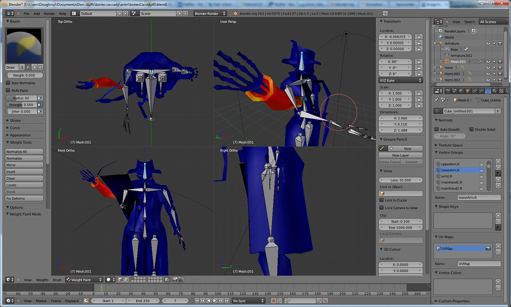Jump to the timeline's first frame
The image size is (511, 307).
197,301
